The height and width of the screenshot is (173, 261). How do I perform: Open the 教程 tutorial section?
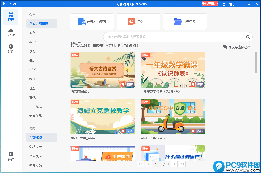coord(11,157)
